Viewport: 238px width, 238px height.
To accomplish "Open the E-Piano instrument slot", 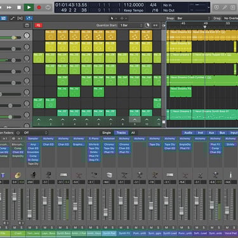I will tap(94, 139).
